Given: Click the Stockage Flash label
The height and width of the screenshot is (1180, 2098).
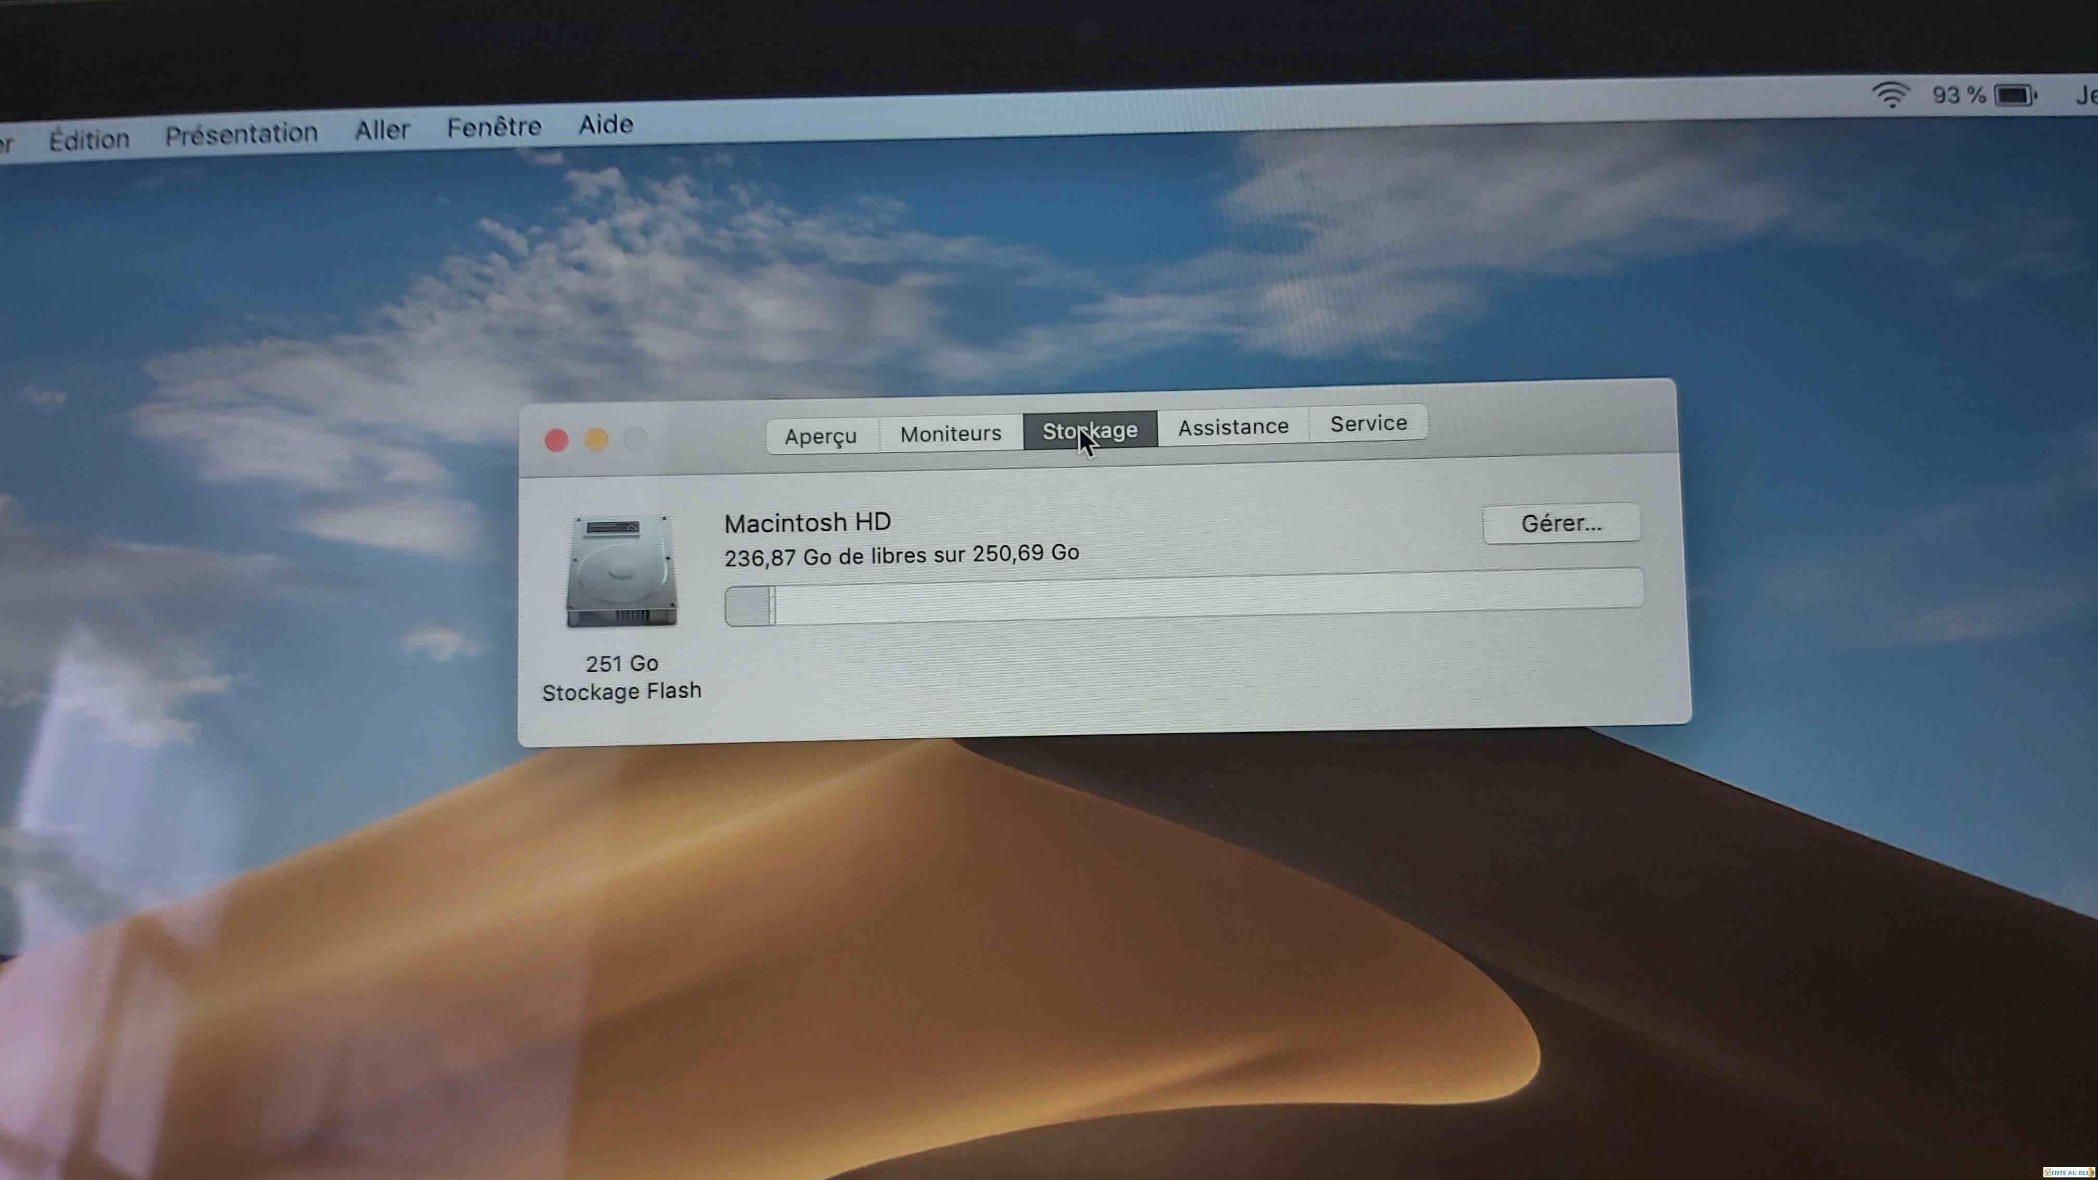Looking at the screenshot, I should click(x=621, y=691).
